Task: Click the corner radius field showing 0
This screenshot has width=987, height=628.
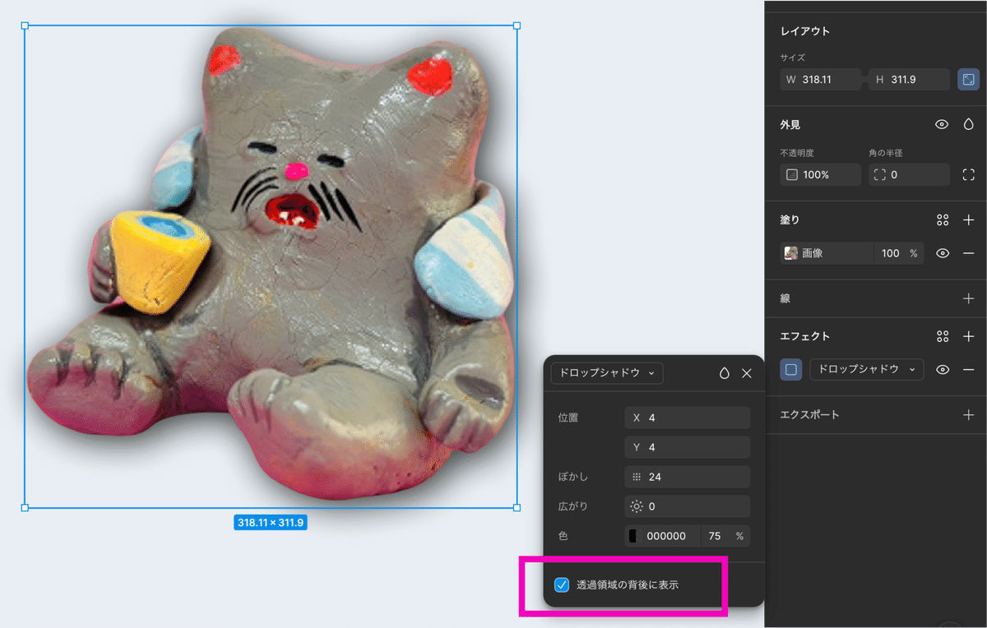Action: (x=910, y=175)
